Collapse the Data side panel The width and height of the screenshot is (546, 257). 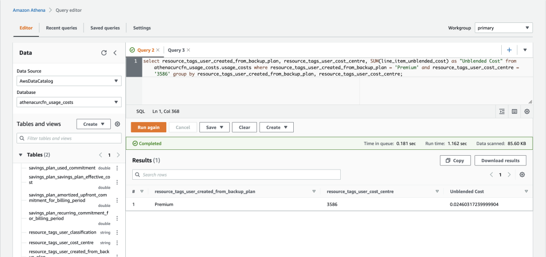[115, 53]
